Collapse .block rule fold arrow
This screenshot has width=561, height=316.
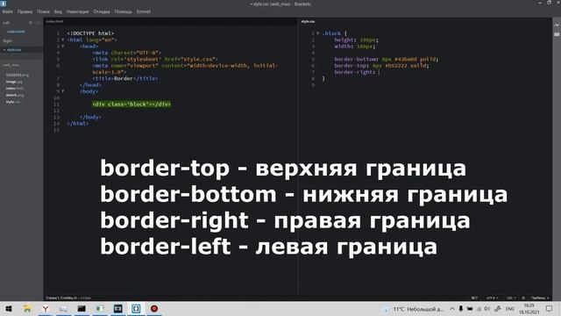tap(317, 33)
